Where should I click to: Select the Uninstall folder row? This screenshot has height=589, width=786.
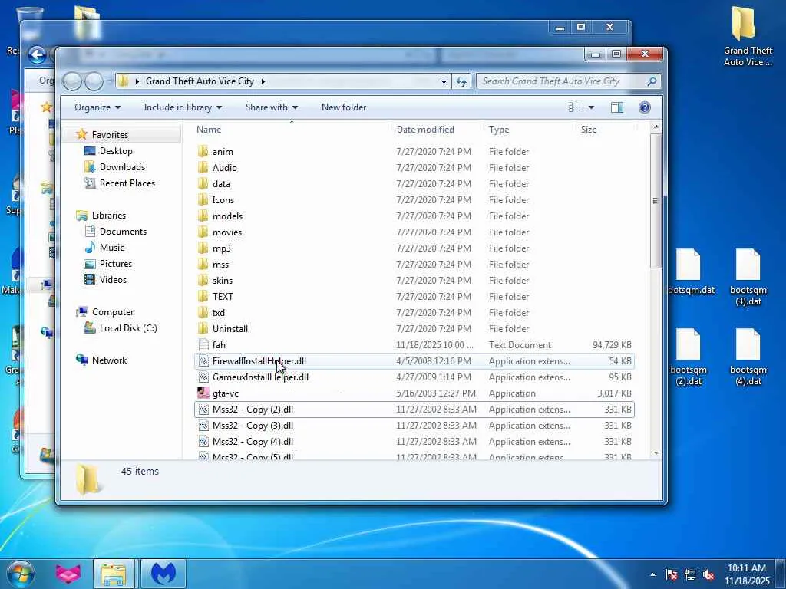(x=414, y=328)
